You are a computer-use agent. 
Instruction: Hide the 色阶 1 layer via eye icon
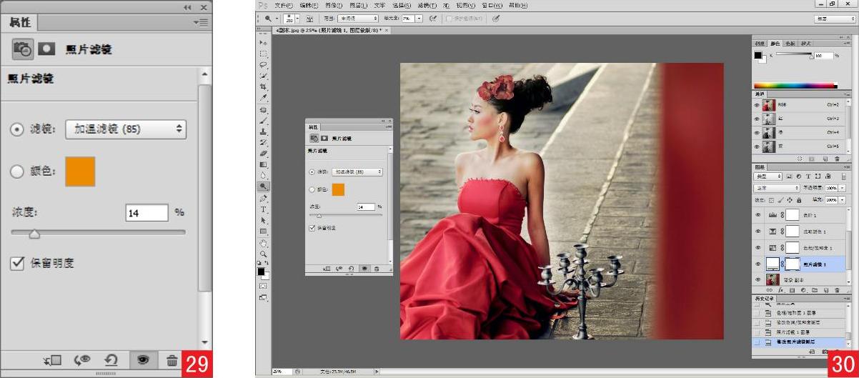click(758, 214)
